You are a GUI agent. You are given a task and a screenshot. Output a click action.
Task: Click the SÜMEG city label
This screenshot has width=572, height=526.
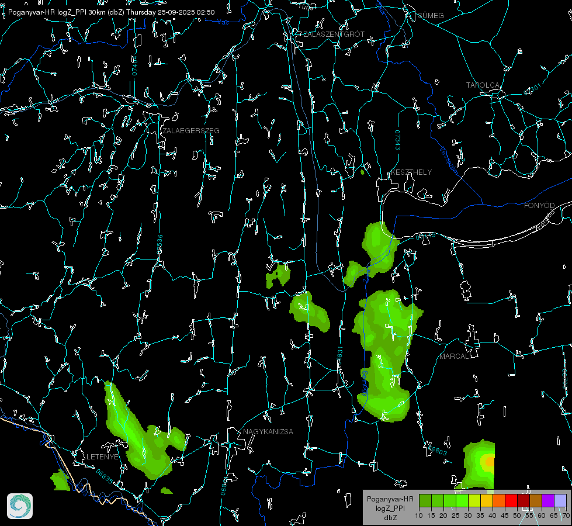[x=431, y=16]
